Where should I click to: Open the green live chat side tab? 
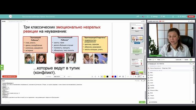[2, 67]
